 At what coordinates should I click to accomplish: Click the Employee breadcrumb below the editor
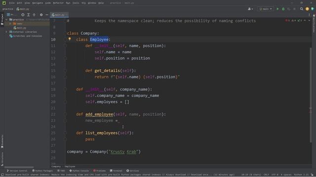(70, 166)
